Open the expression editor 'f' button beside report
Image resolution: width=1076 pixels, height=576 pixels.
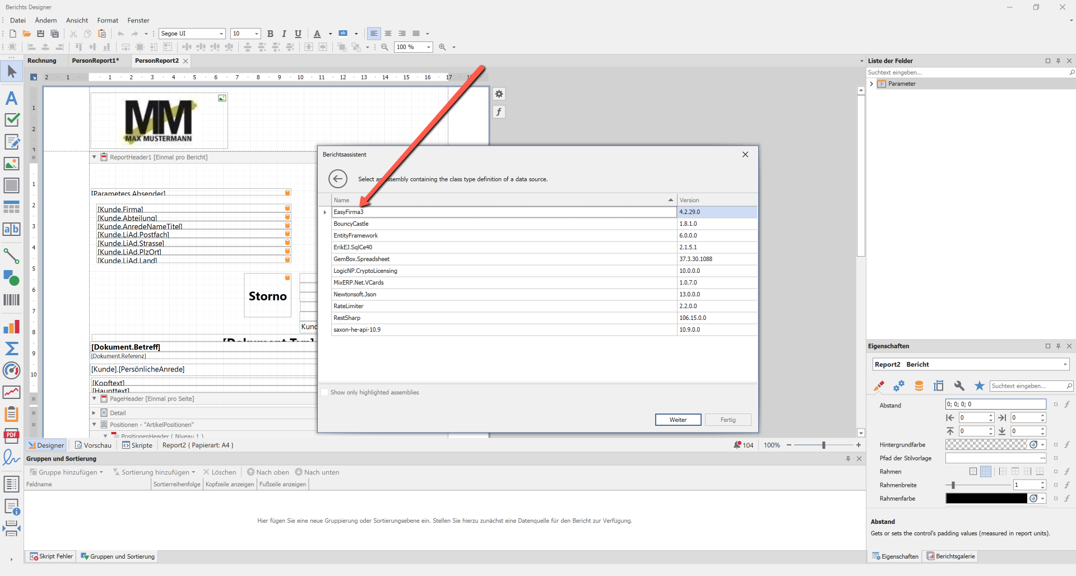pyautogui.click(x=499, y=112)
